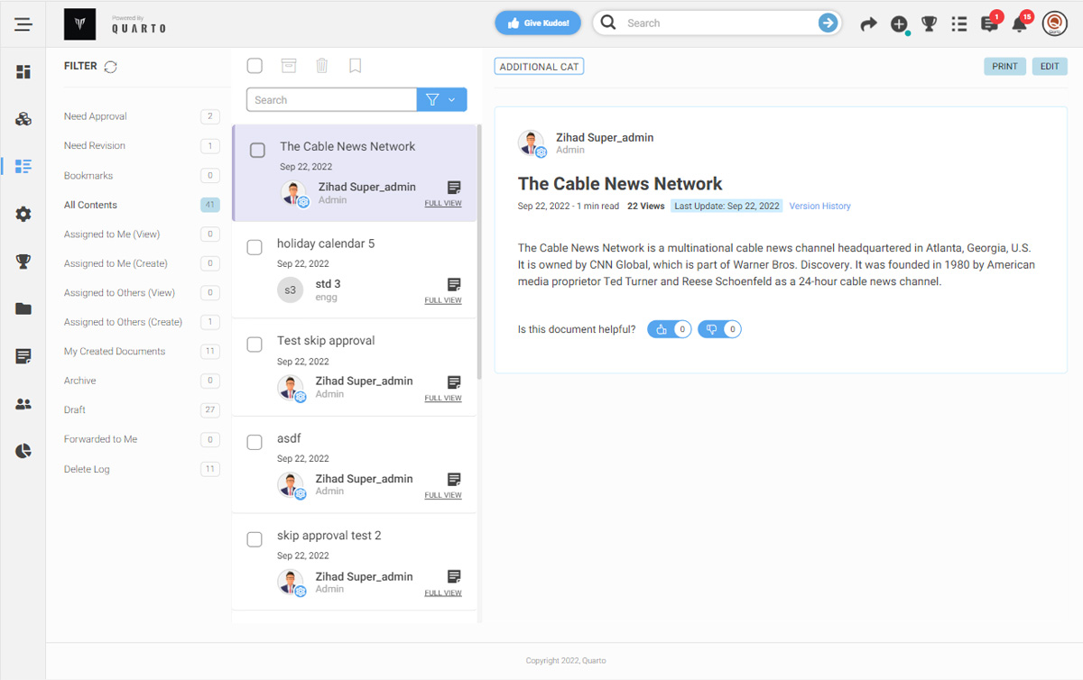
Task: Open the contents list sidebar icon
Action: (23, 166)
